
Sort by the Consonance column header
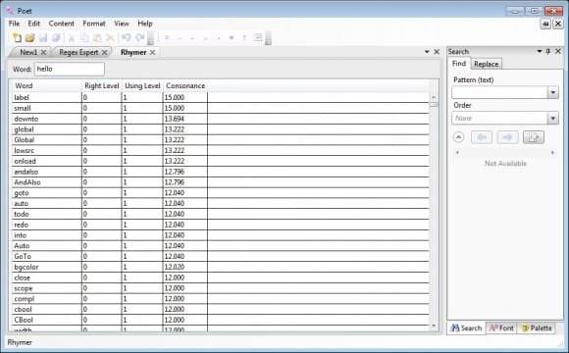(185, 86)
